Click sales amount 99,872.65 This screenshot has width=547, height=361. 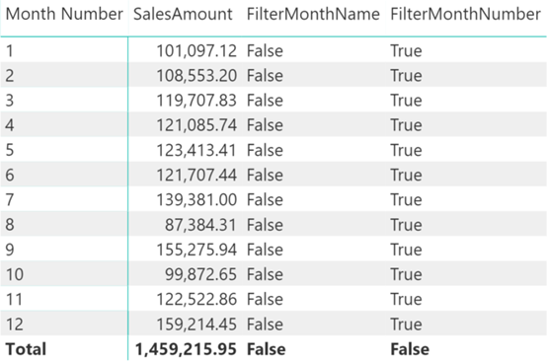200,274
